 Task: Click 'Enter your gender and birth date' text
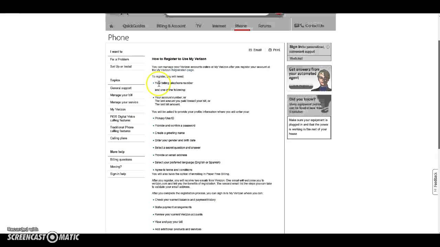click(175, 140)
